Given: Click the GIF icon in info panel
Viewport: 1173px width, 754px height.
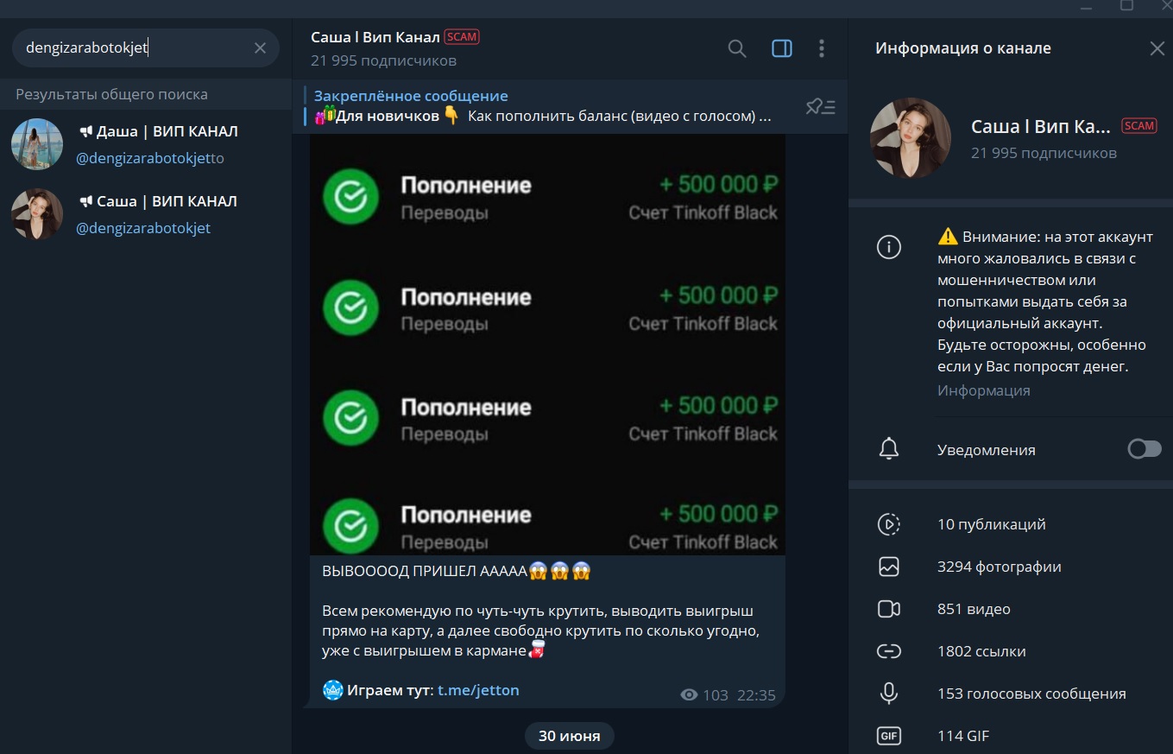Looking at the screenshot, I should coord(888,736).
